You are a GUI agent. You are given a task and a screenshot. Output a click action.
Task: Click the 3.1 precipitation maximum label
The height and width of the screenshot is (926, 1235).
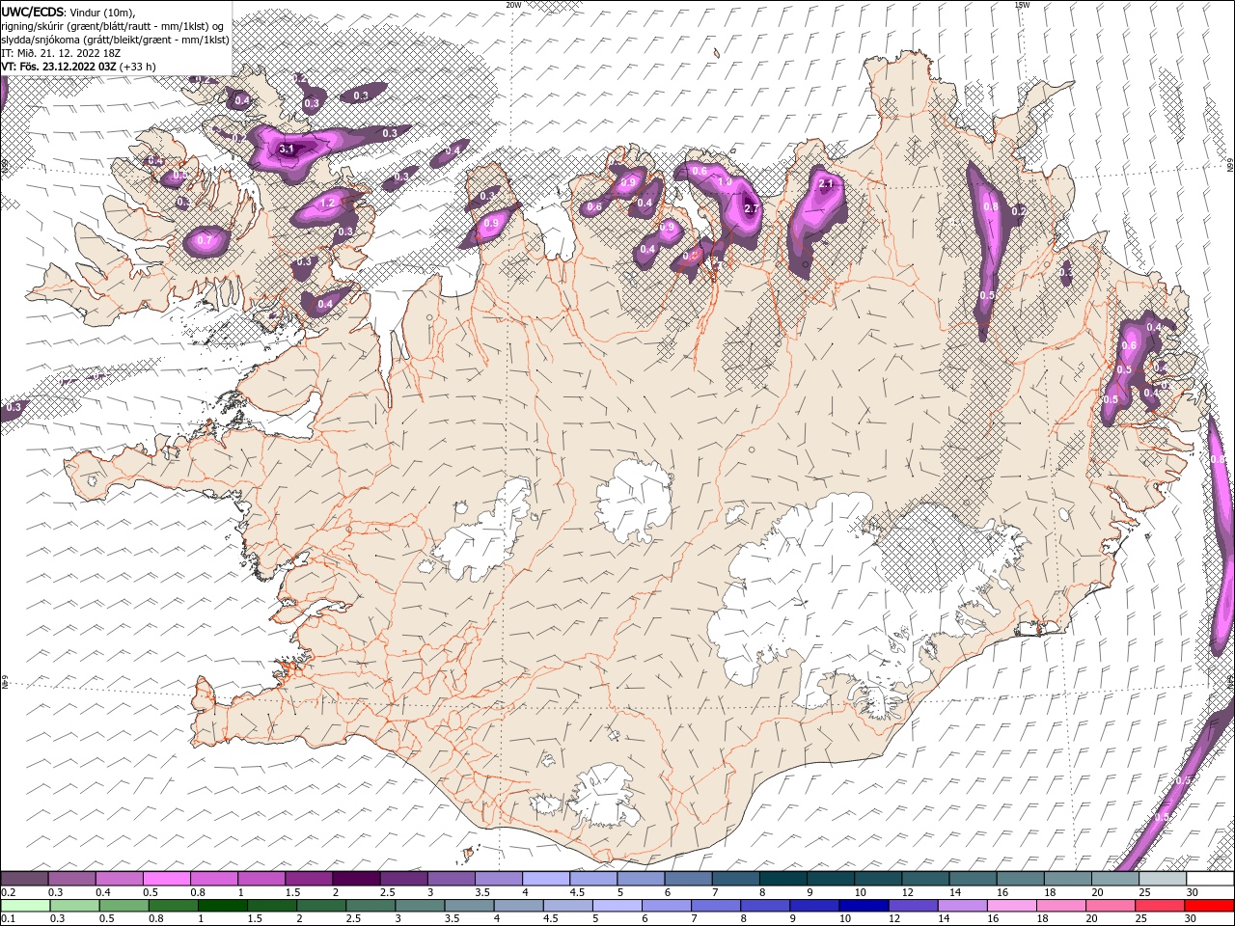(x=287, y=150)
